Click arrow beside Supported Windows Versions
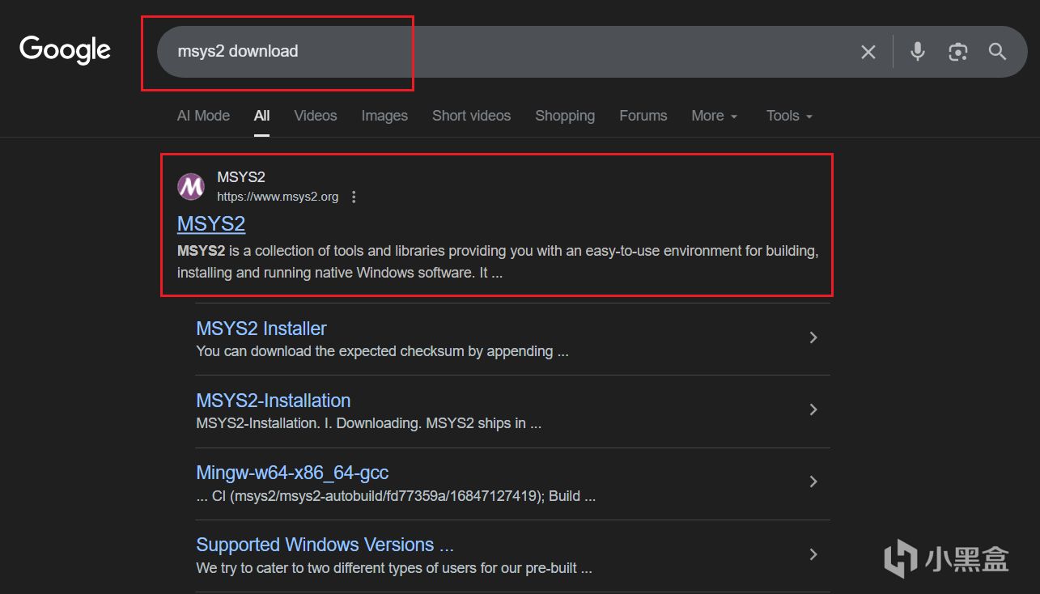This screenshot has height=594, width=1040. pyautogui.click(x=813, y=554)
